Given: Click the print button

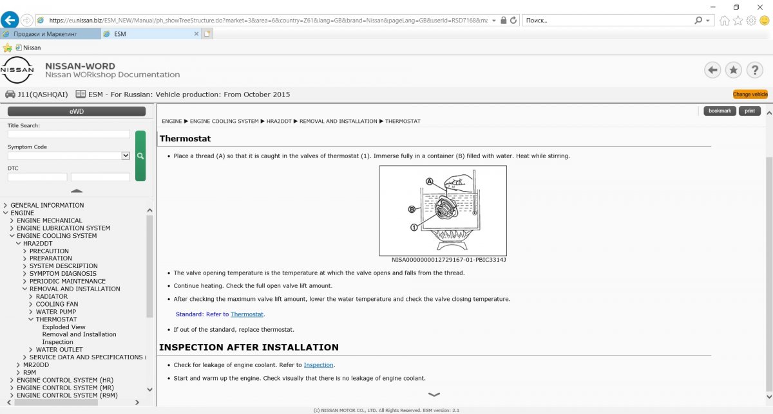Looking at the screenshot, I should (750, 111).
